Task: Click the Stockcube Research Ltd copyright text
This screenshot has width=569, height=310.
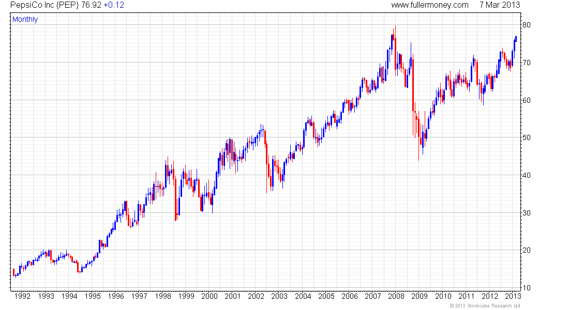Action: tap(485, 306)
